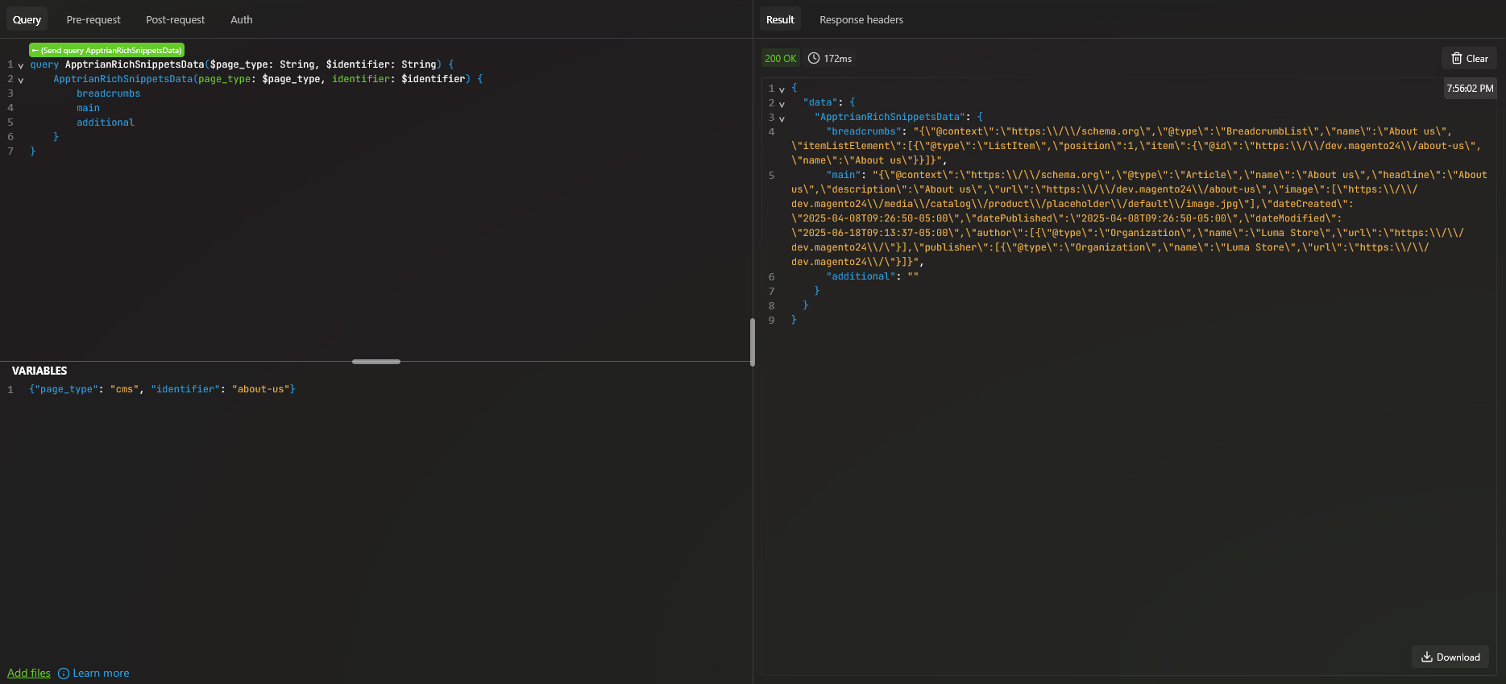
Task: Click the additional field in query
Action: coord(106,122)
